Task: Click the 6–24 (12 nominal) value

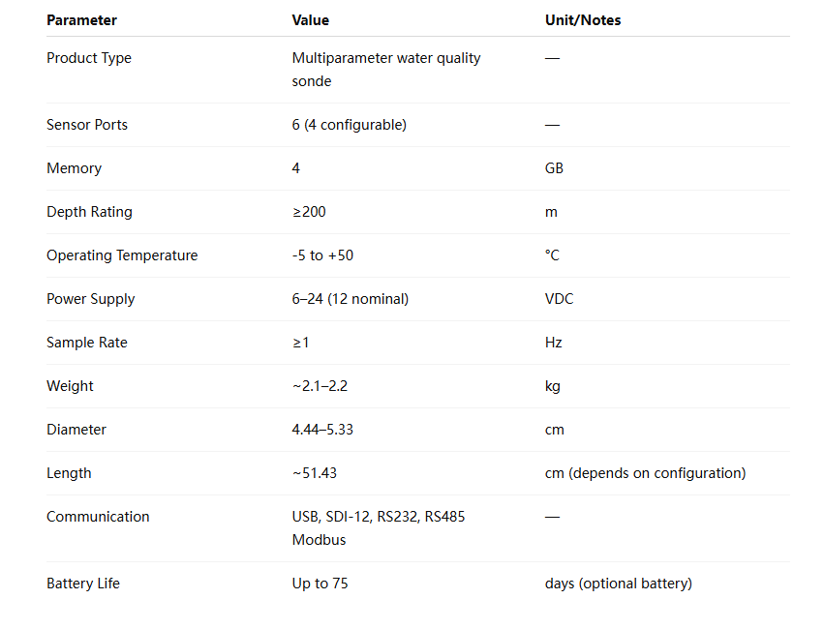Action: [350, 299]
